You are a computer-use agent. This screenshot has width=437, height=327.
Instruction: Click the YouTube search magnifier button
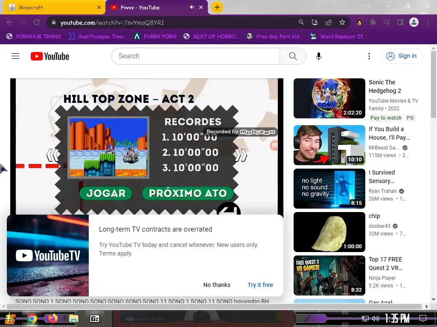click(293, 56)
